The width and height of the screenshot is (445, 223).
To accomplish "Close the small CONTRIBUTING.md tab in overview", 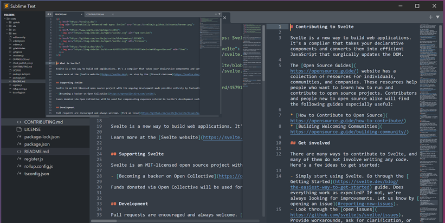I will click(113, 15).
